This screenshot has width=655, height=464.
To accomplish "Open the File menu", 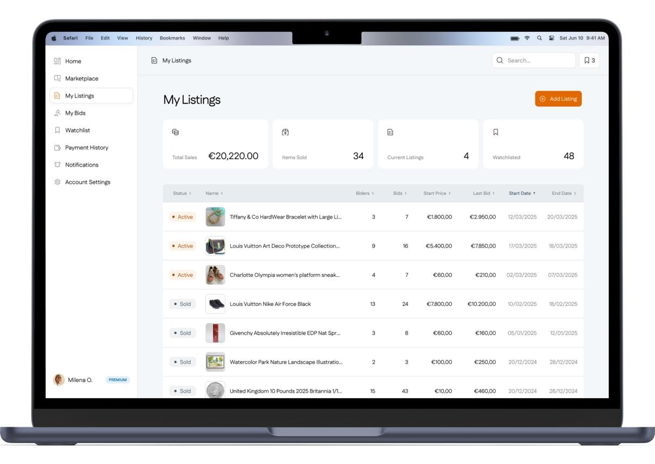I will tap(89, 38).
